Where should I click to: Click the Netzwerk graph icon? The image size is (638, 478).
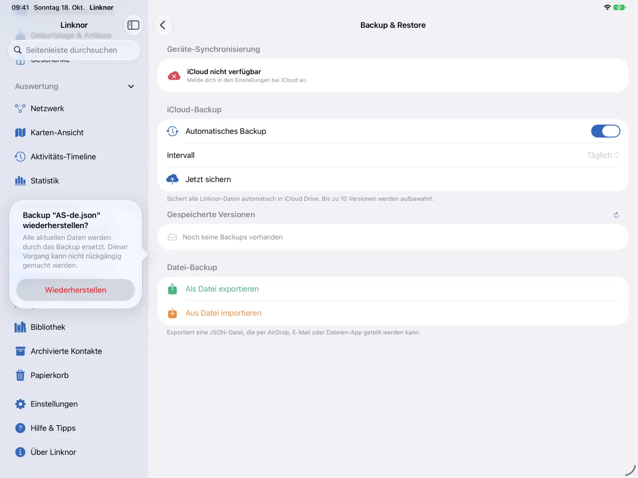point(20,108)
